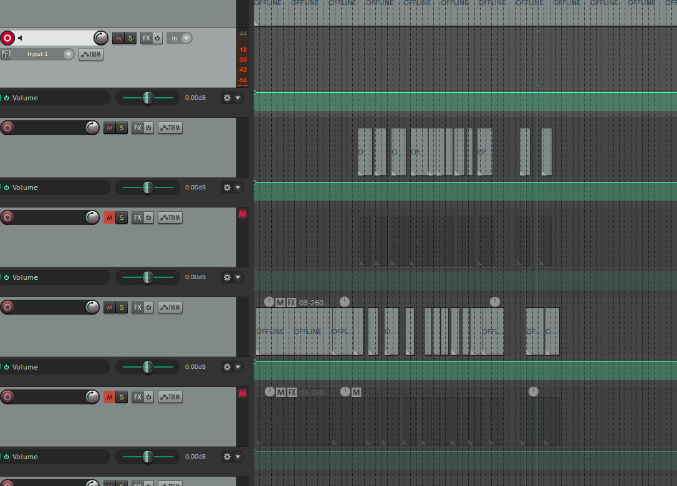Open fifth Volume envelope settings gear
This screenshot has width=677, height=486.
tap(227, 457)
